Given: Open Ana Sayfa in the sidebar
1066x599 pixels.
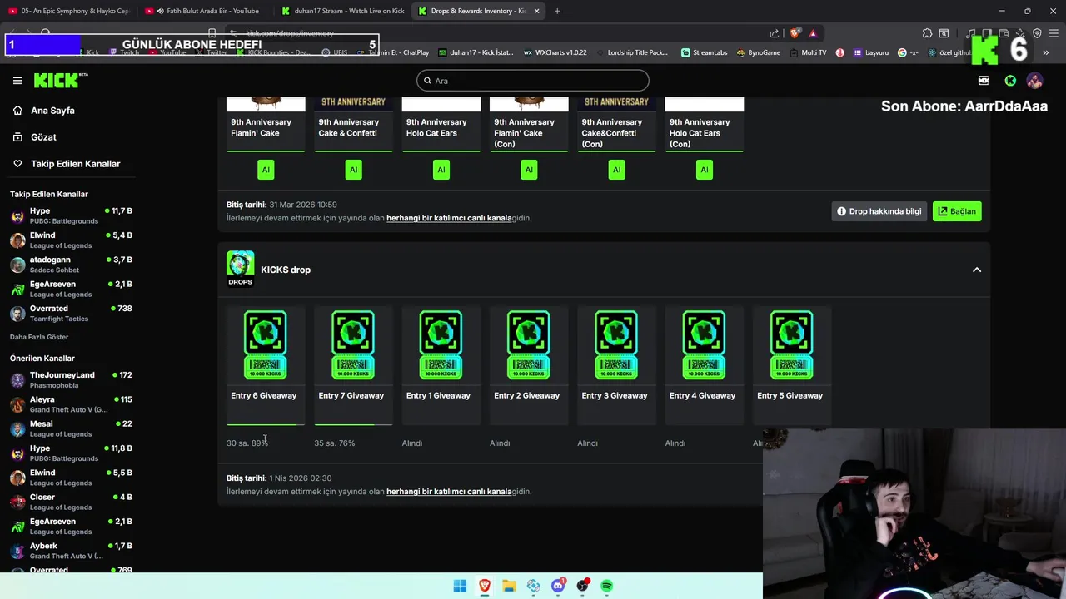Looking at the screenshot, I should (52, 111).
